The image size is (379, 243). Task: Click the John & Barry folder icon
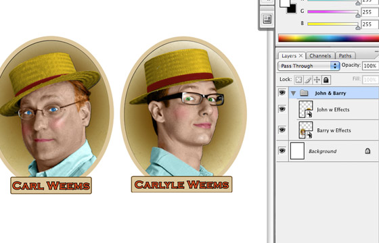304,93
